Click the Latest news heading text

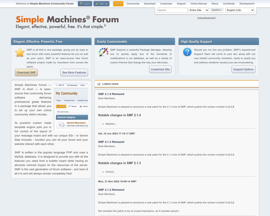click(x=110, y=84)
